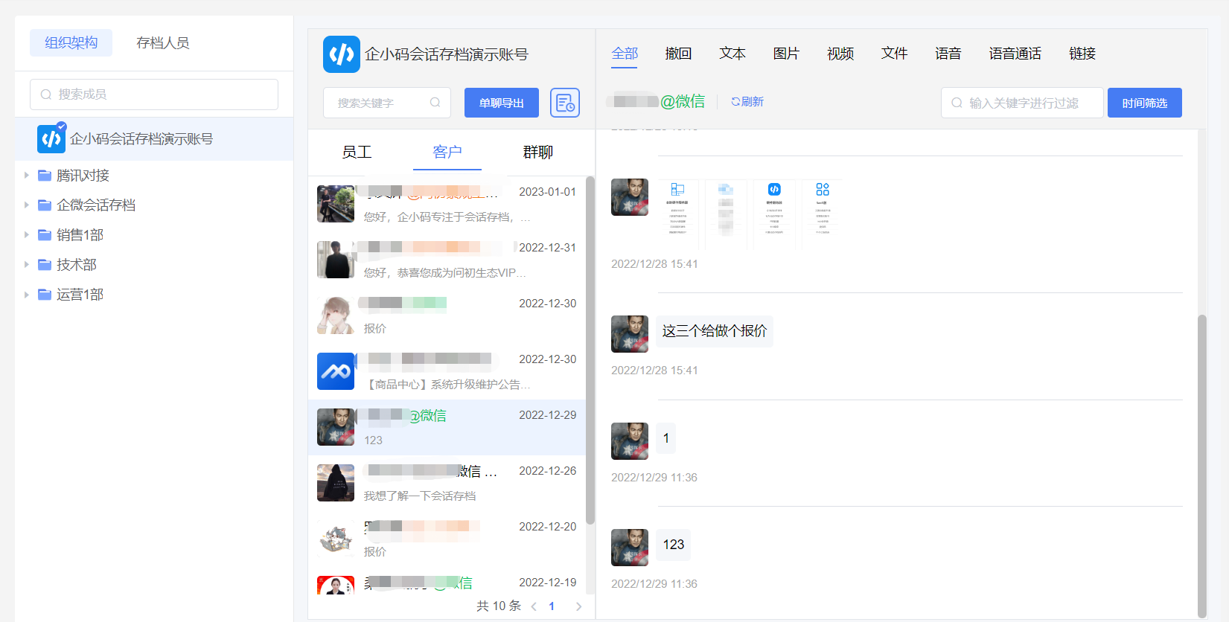Viewport: 1229px width, 622px height.
Task: Open third image thumbnail with blue logo
Action: click(774, 213)
